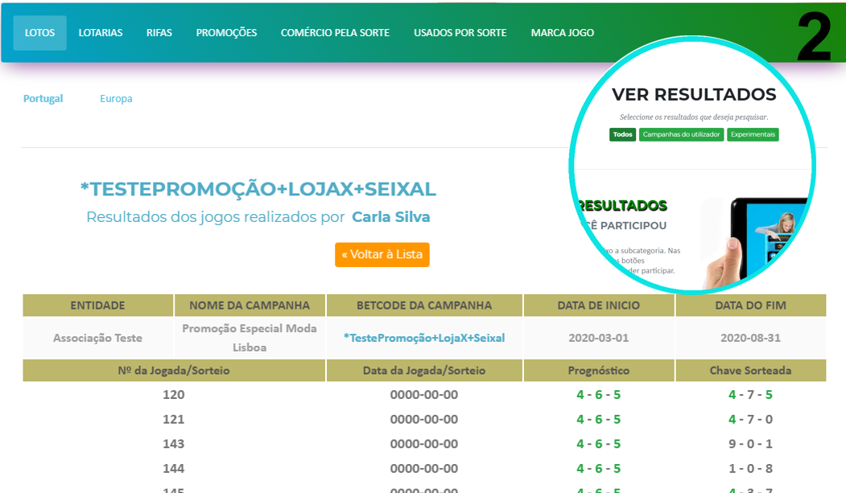
Task: Go to the PROMOÇÕES section
Action: click(x=226, y=33)
